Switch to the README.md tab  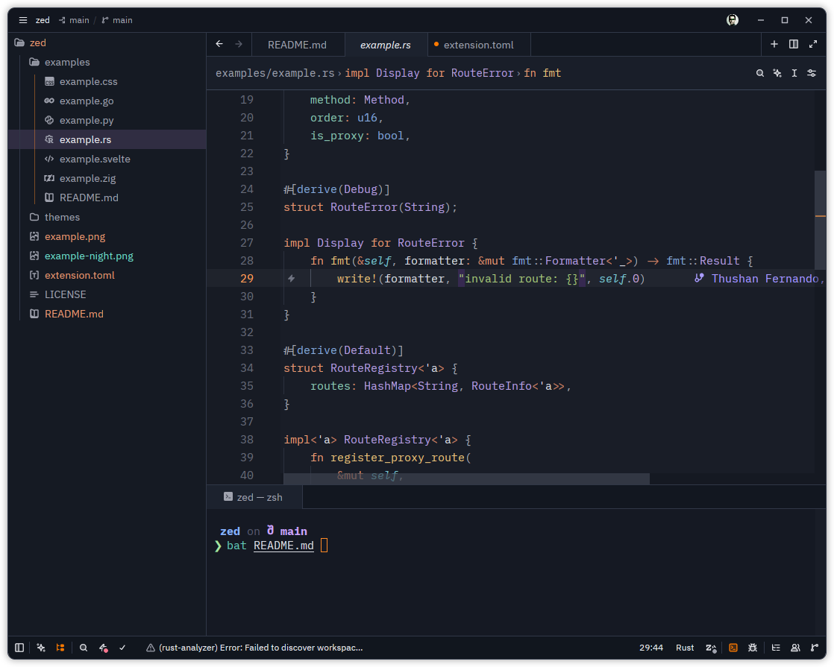tap(298, 45)
